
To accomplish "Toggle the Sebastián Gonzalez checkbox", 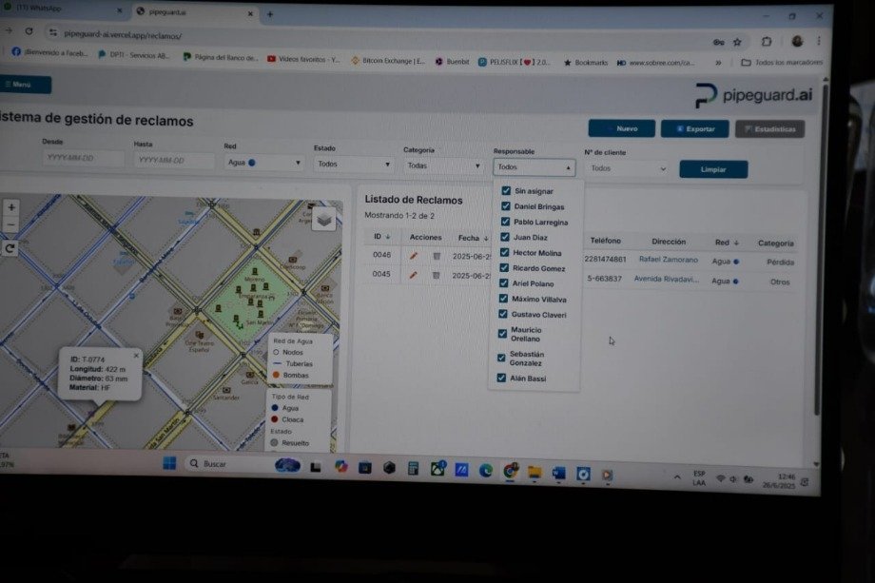I will [501, 358].
